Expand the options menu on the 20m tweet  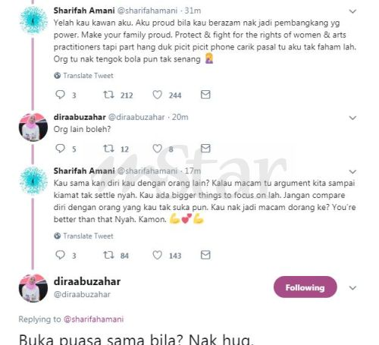click(352, 118)
